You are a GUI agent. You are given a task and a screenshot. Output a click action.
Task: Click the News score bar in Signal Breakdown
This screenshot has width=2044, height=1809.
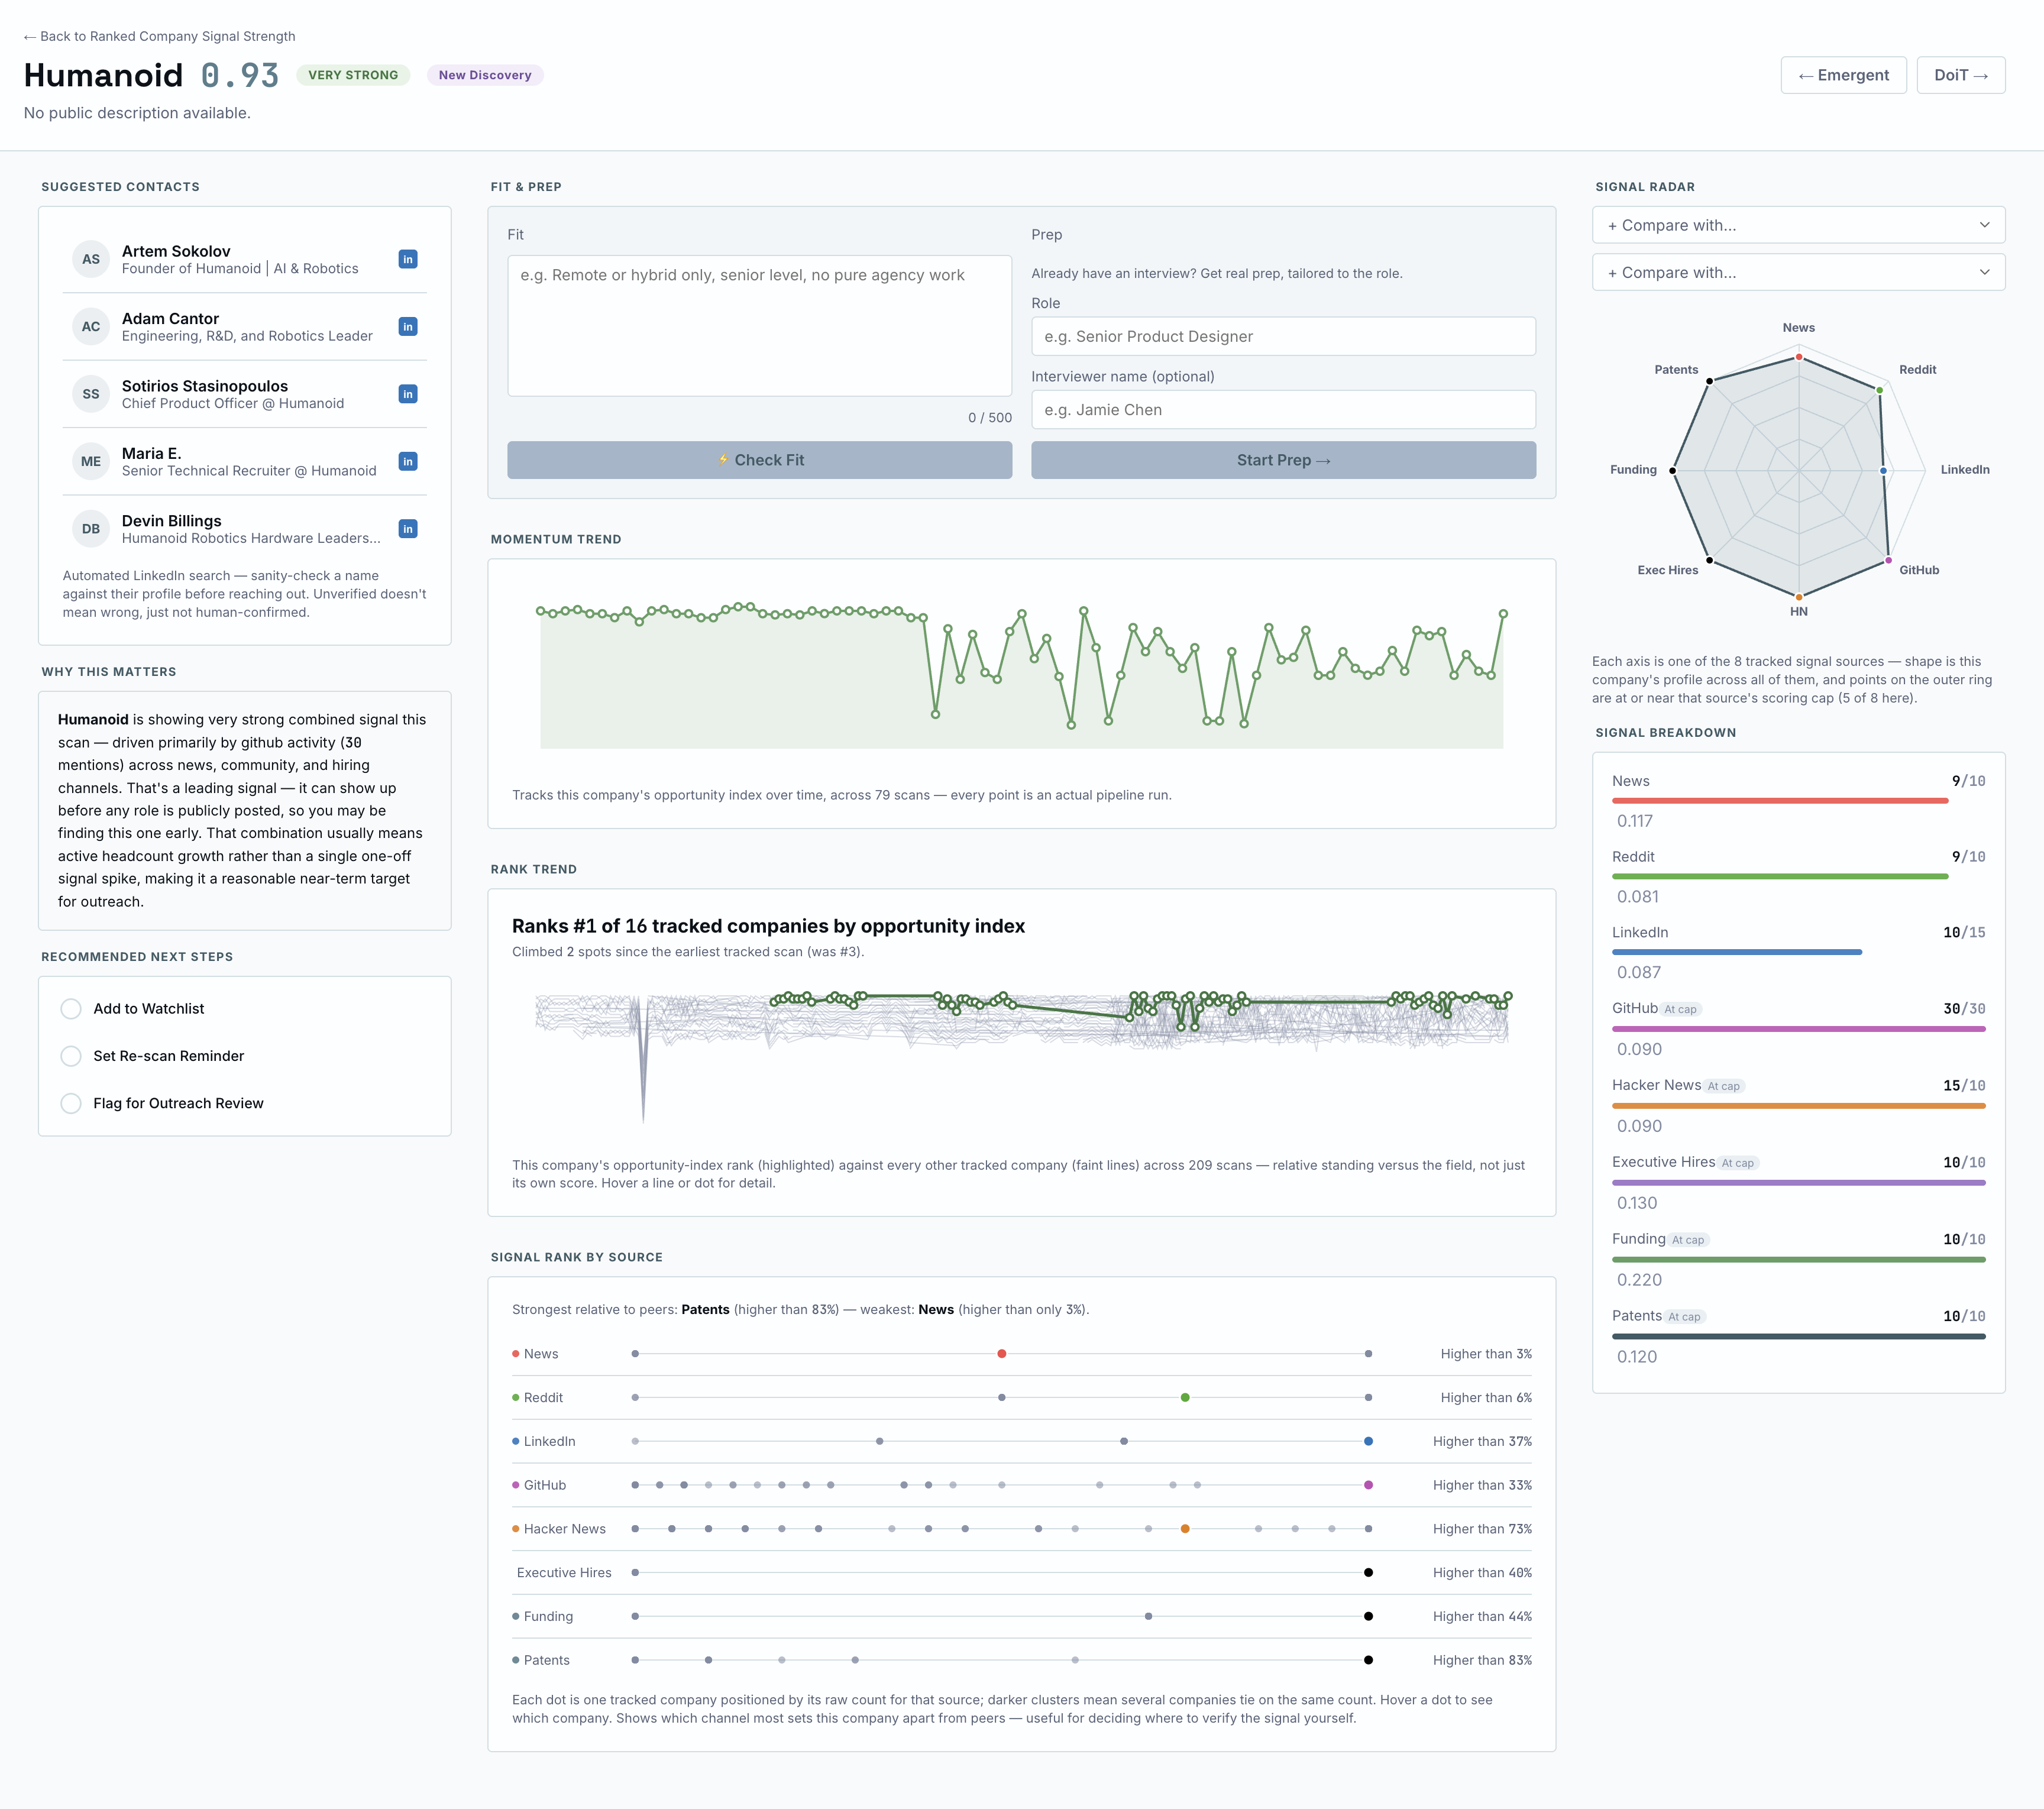pyautogui.click(x=1780, y=801)
